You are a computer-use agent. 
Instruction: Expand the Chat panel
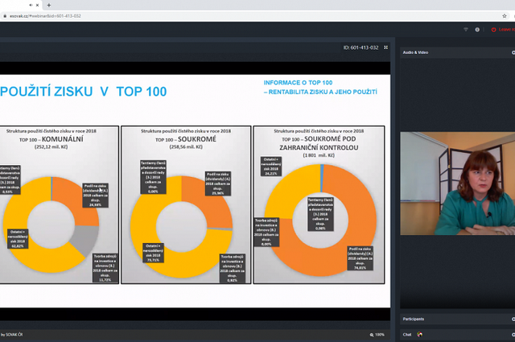pyautogui.click(x=512, y=334)
